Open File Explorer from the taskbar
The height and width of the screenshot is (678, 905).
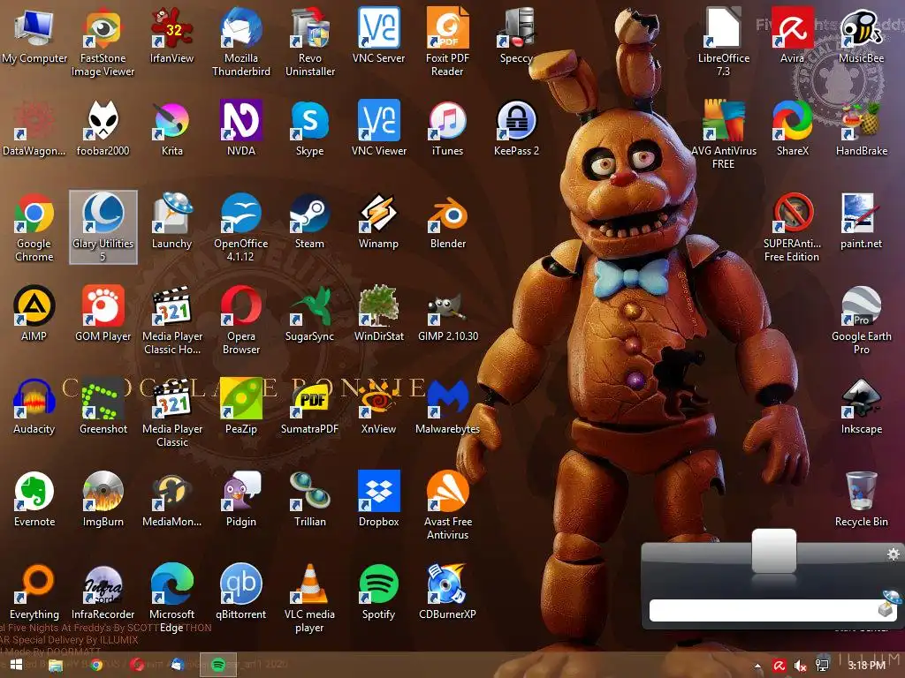pos(56,666)
